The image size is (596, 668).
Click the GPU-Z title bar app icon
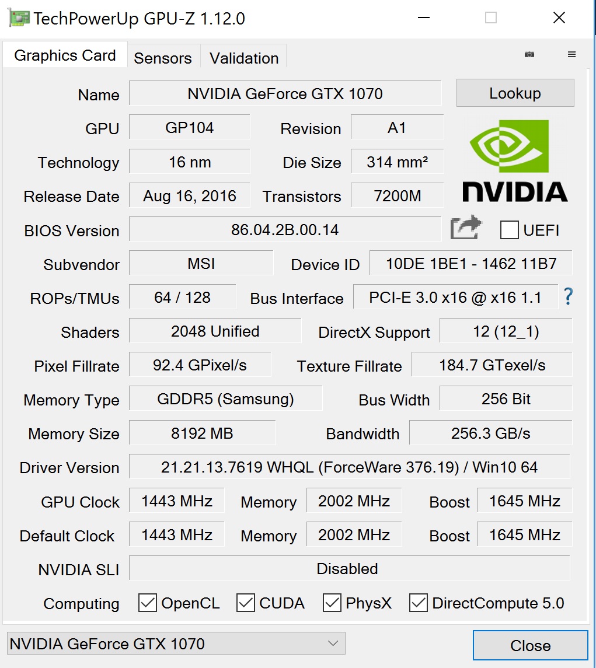[x=19, y=18]
